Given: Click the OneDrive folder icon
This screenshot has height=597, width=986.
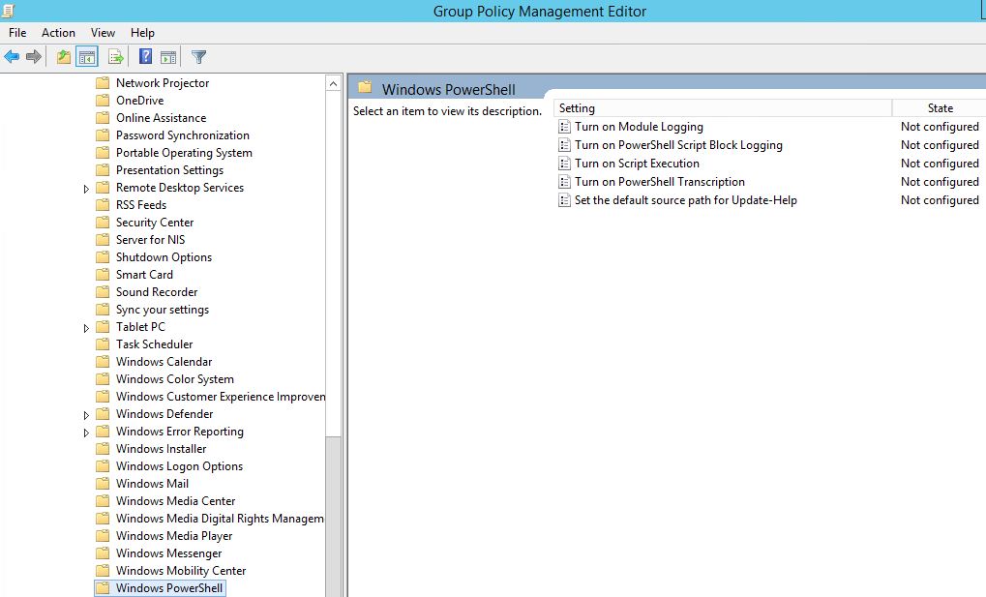Looking at the screenshot, I should point(103,101).
